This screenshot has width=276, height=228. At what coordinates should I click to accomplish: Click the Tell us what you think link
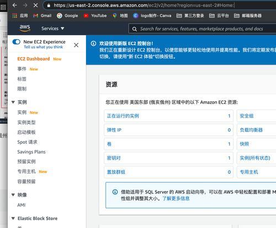pos(44,47)
